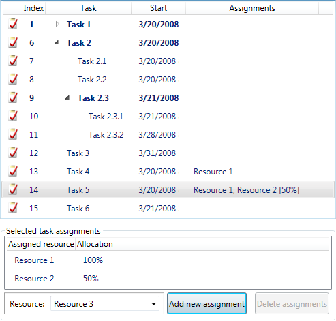Click the bold Task 1 label

point(79,25)
